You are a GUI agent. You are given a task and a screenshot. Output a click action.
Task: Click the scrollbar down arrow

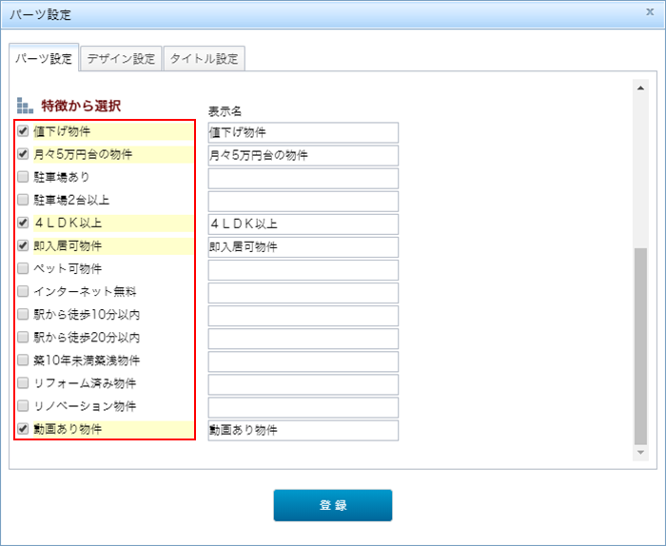640,452
